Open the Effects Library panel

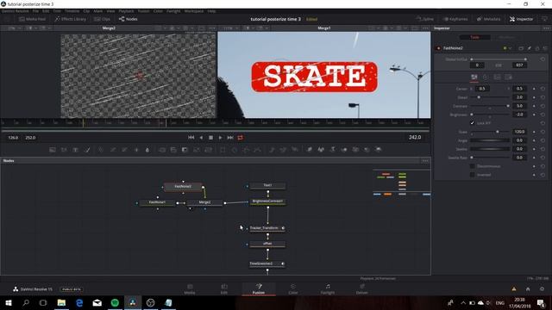click(71, 19)
